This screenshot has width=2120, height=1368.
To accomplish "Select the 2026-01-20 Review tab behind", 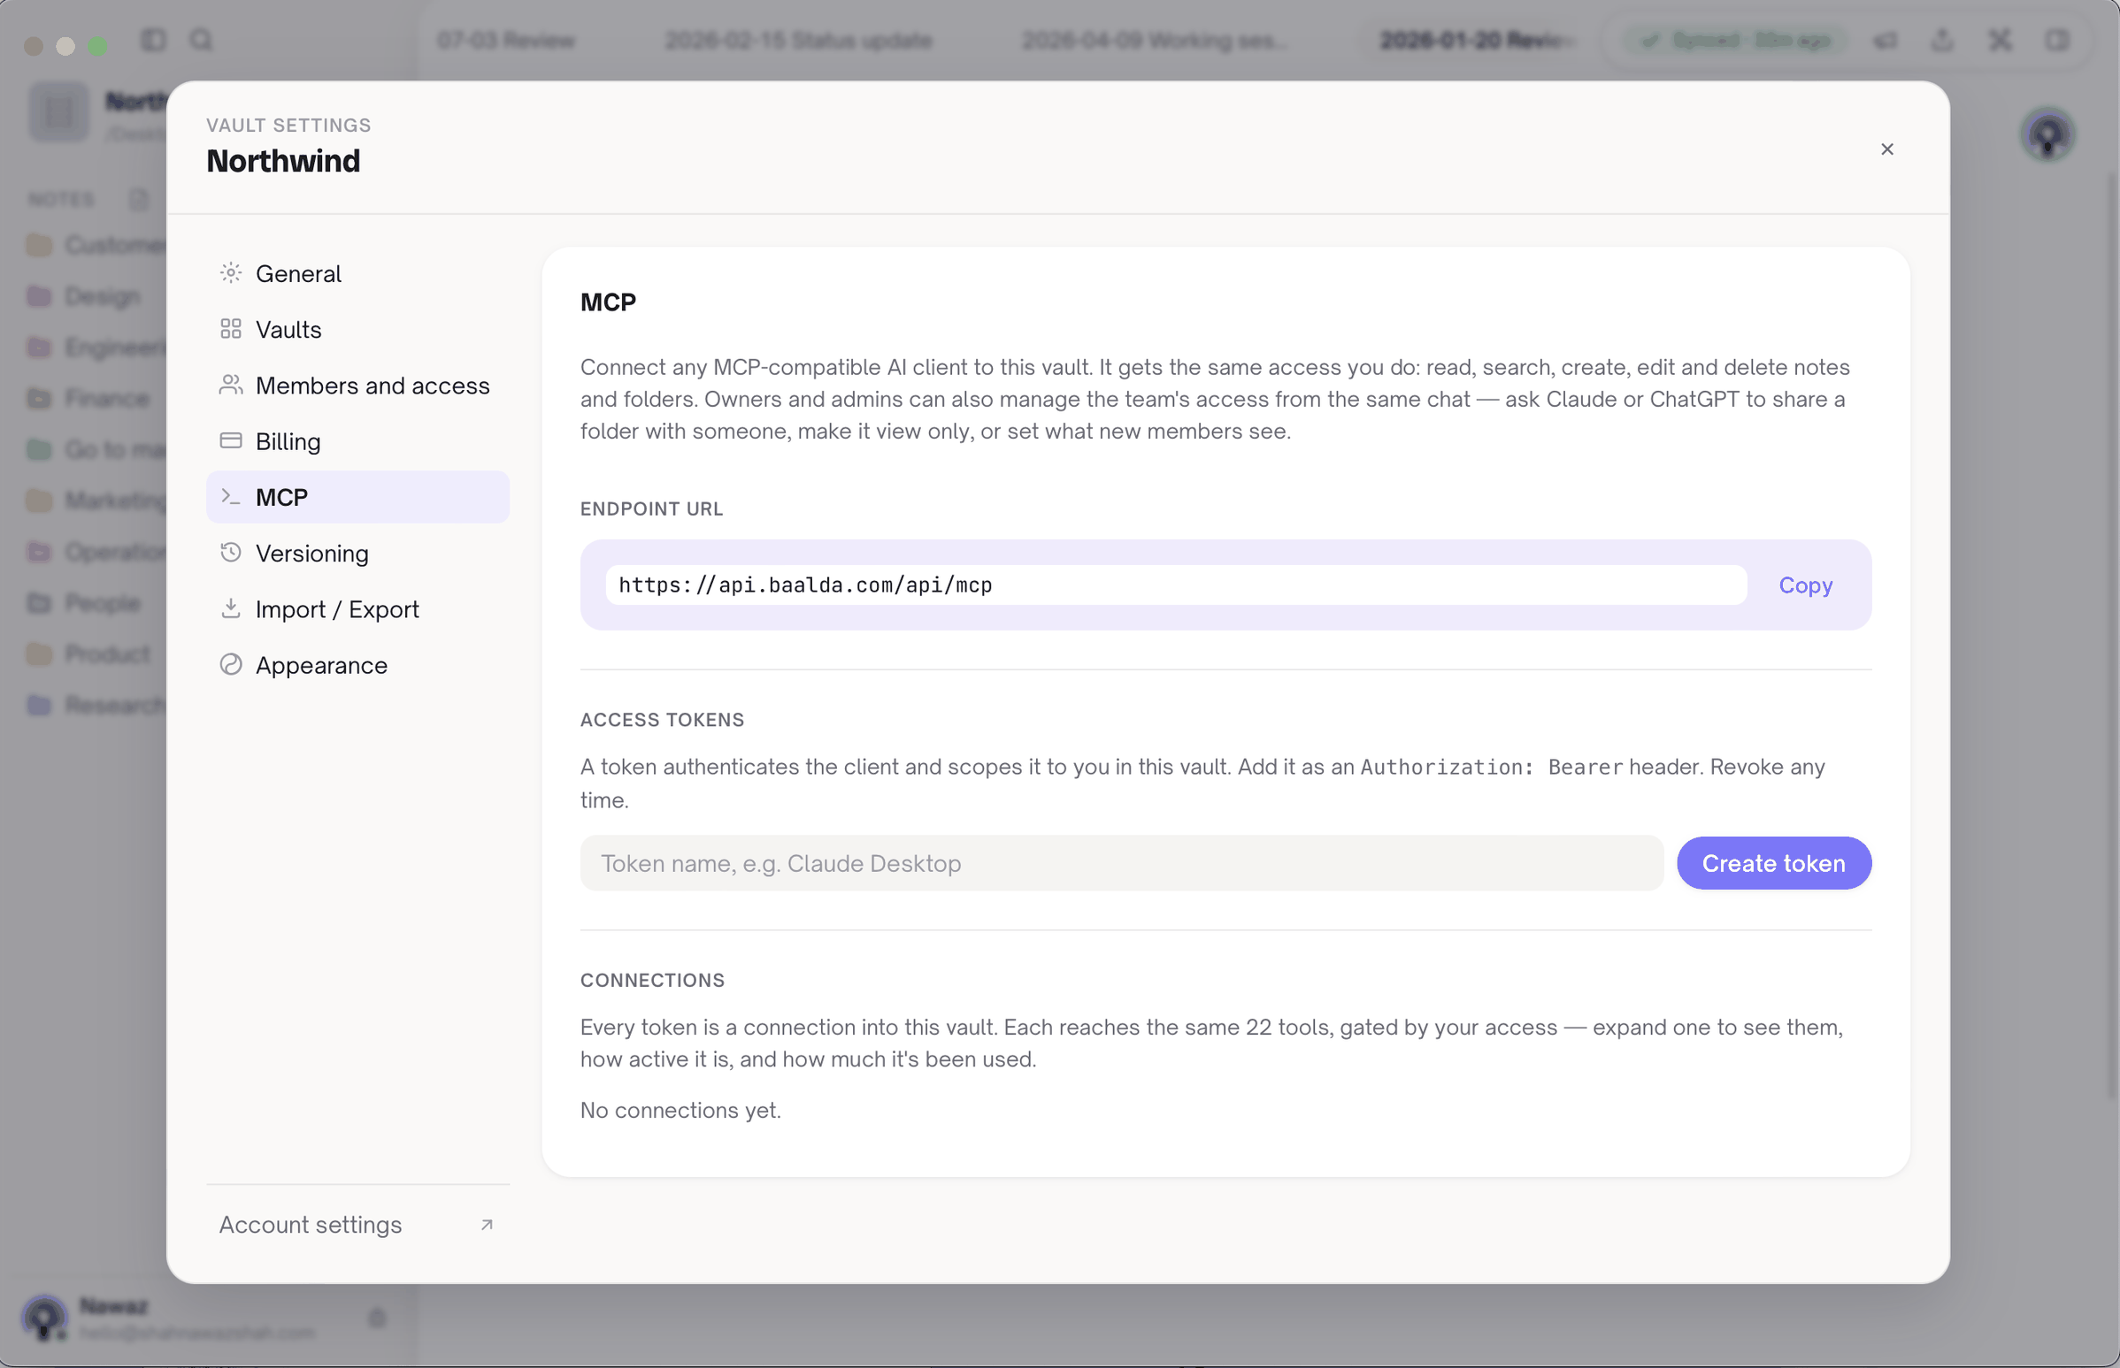I will [1478, 40].
